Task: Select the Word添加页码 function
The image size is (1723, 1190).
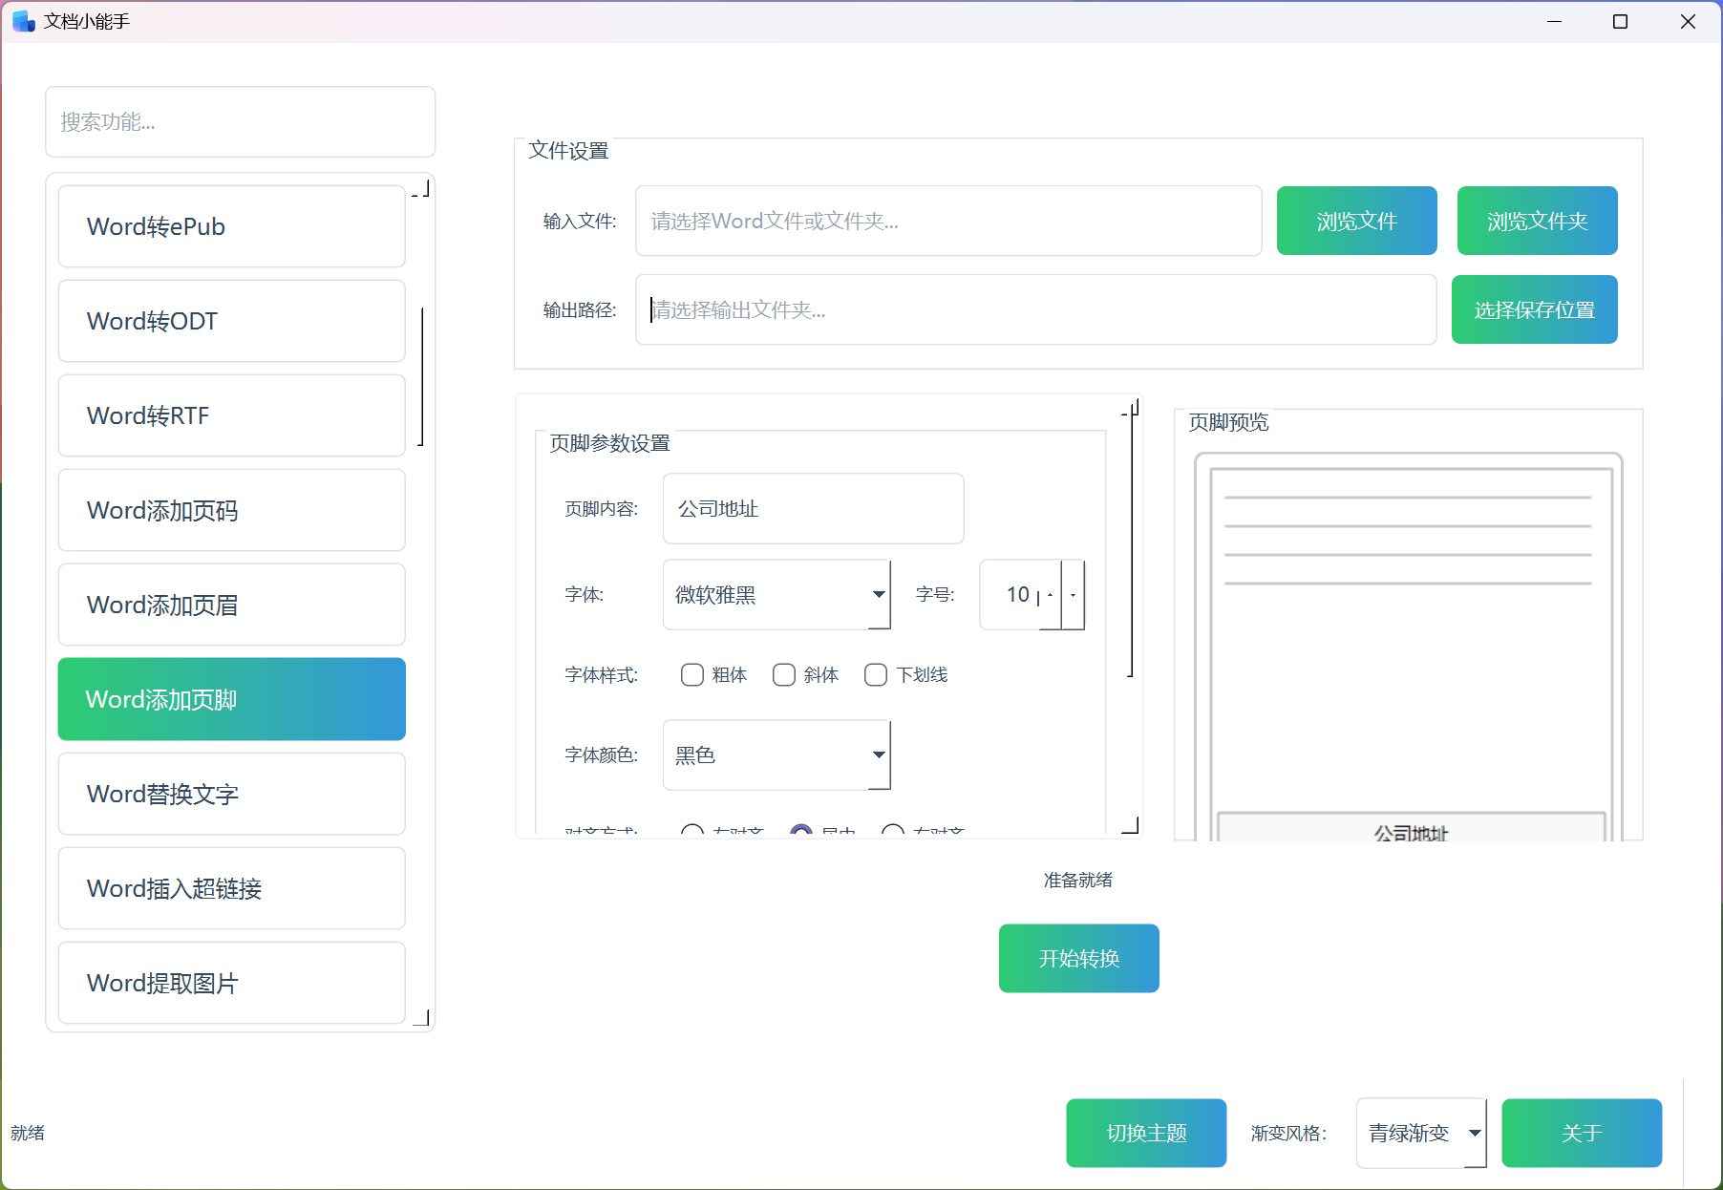Action: pos(231,510)
